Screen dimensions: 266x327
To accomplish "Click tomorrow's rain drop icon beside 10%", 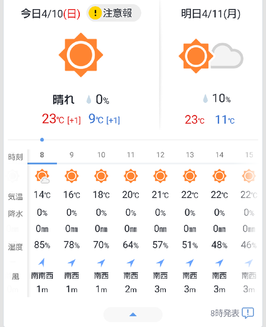I will click(205, 99).
